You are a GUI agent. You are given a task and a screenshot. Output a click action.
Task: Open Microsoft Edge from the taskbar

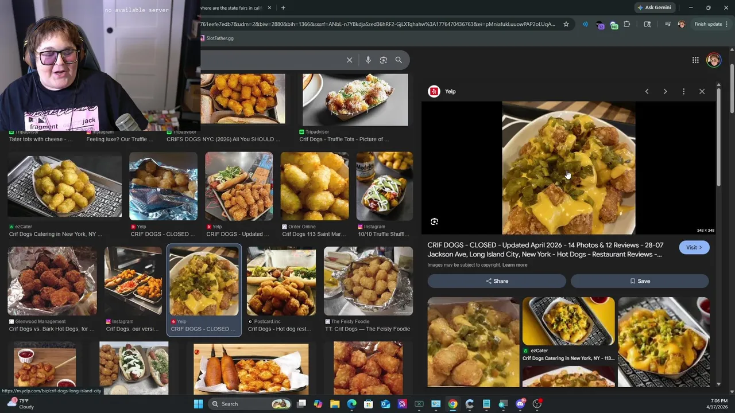351,404
